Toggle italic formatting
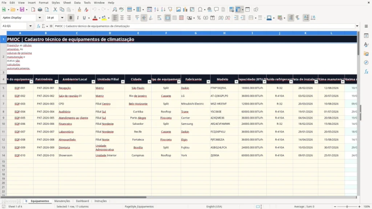The width and height of the screenshot is (372, 209). [x=78, y=18]
